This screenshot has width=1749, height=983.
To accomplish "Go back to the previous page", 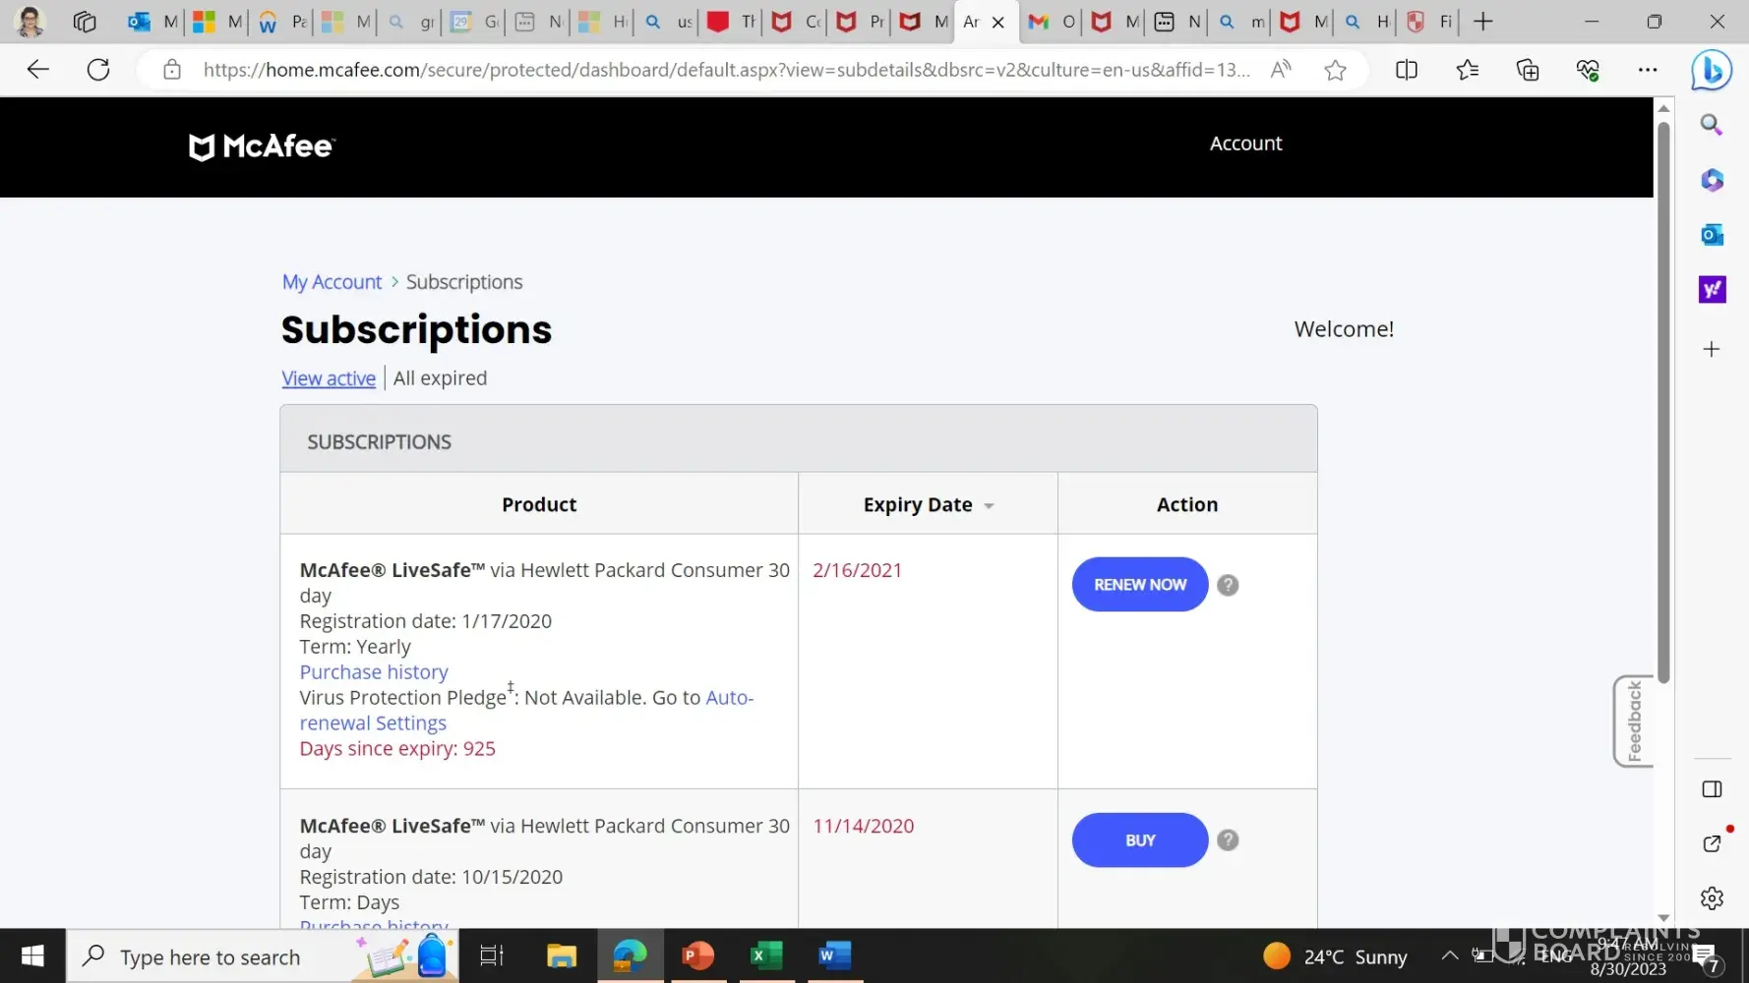I will (x=37, y=70).
